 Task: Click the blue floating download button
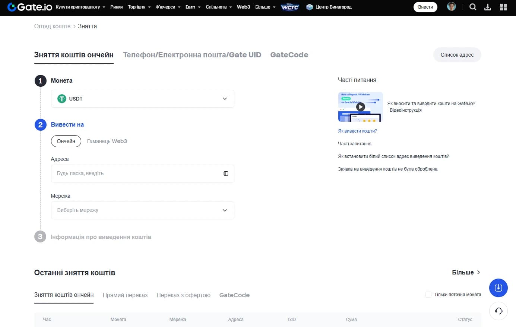(x=498, y=288)
